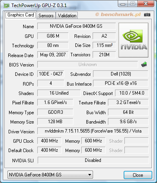Click the GPU Clock 400 MHz field

(x=49, y=141)
